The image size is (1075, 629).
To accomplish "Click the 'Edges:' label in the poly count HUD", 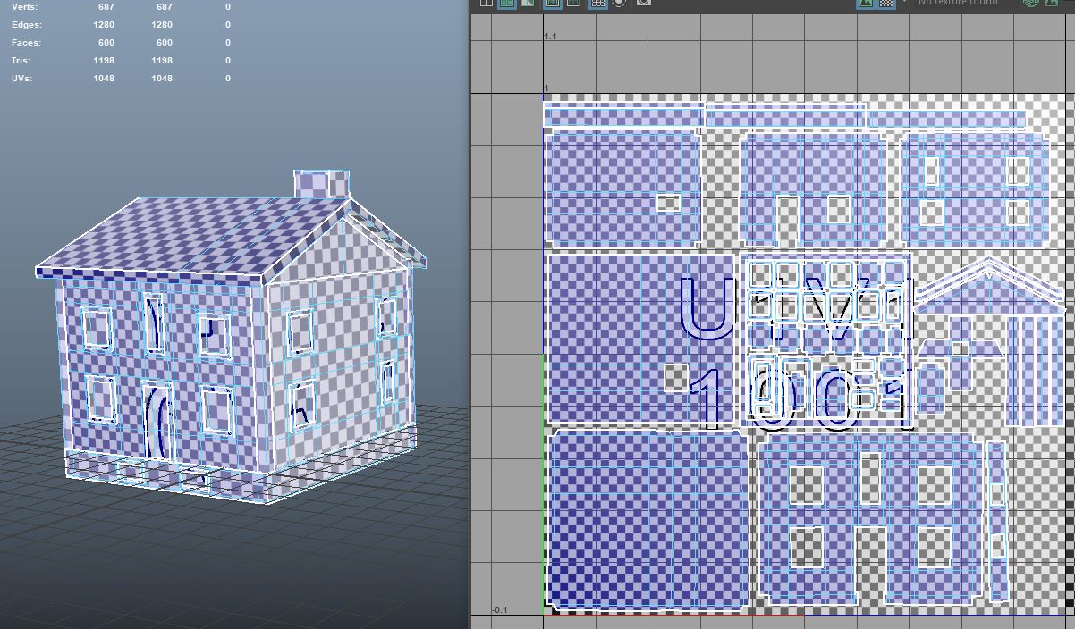I will tap(27, 24).
